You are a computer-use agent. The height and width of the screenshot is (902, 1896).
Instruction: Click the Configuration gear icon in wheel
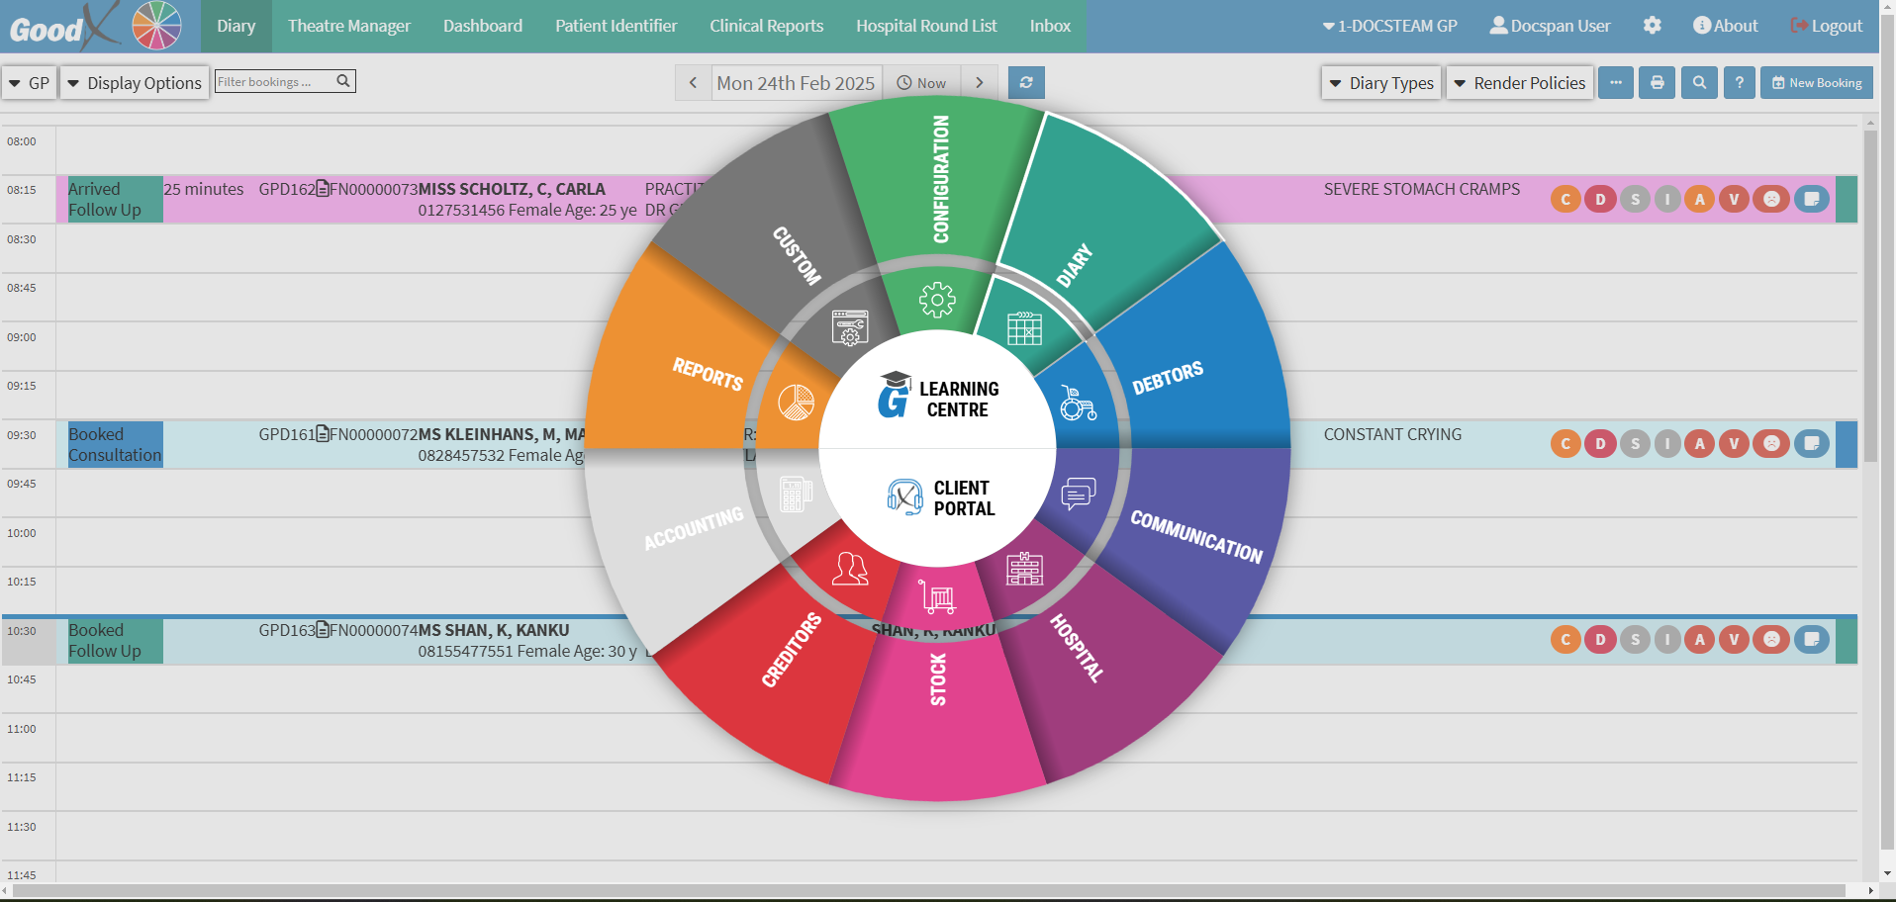[x=936, y=300]
